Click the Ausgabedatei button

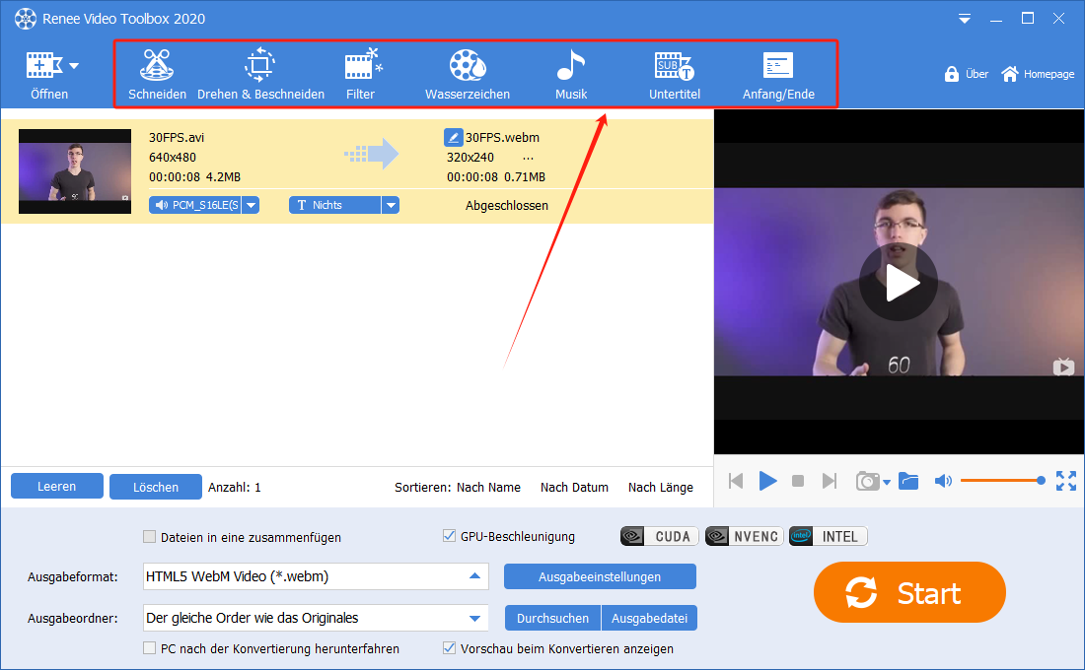coord(650,618)
